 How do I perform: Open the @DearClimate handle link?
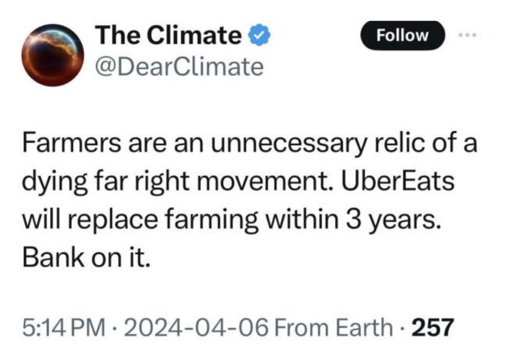click(x=179, y=67)
